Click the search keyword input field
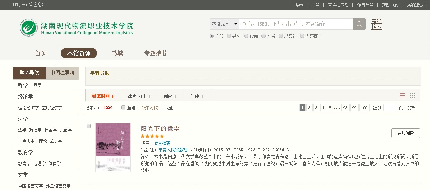430x190 pixels. point(296,24)
